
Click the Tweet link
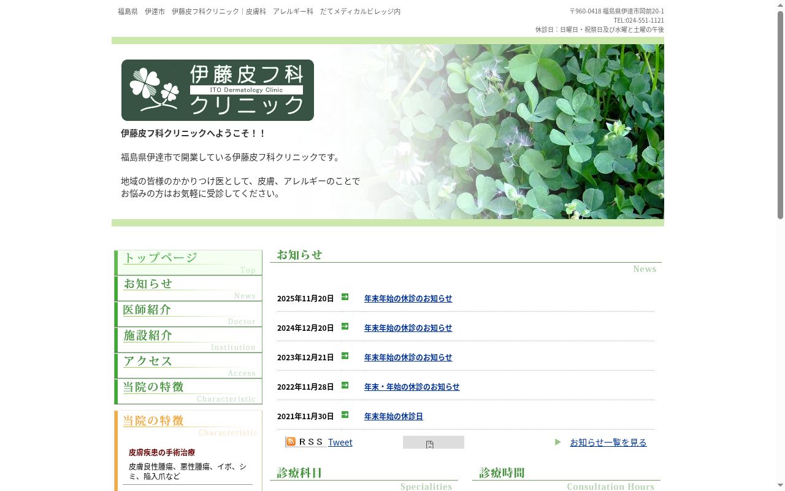pyautogui.click(x=340, y=443)
